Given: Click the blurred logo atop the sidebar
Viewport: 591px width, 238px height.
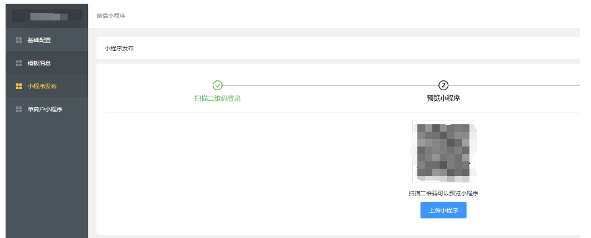Looking at the screenshot, I should pos(47,16).
